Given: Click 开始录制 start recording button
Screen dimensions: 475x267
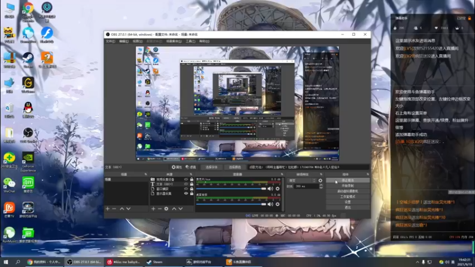Looking at the screenshot, I should (348, 186).
